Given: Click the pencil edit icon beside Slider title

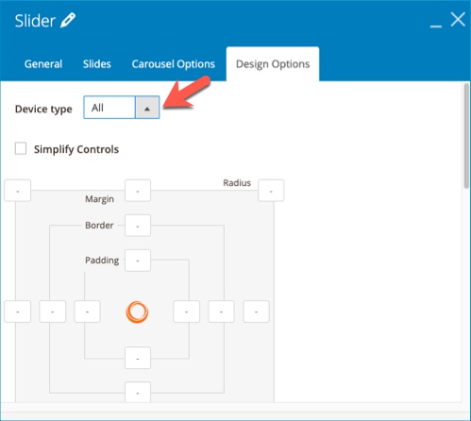Looking at the screenshot, I should coord(68,20).
